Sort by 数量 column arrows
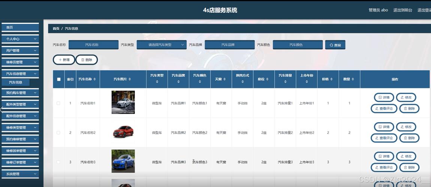Image resolution: width=431 pixels, height=187 pixels. click(353, 79)
